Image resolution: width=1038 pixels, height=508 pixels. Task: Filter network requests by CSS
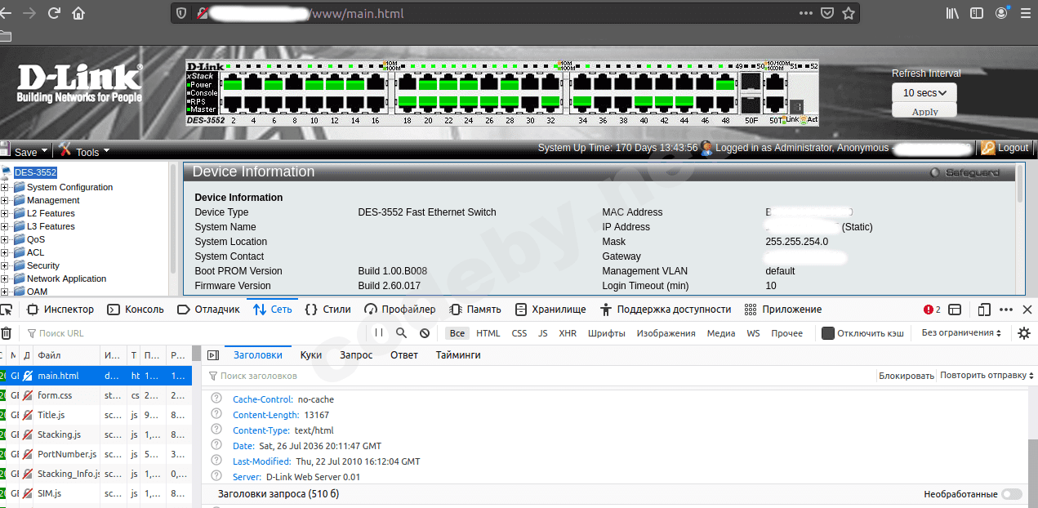tap(519, 333)
